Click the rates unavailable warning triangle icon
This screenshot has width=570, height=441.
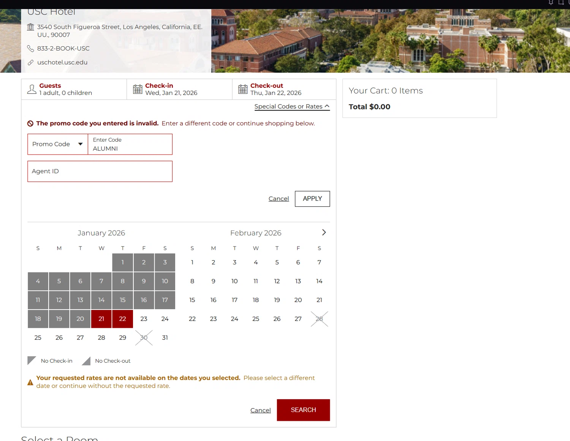(x=30, y=382)
